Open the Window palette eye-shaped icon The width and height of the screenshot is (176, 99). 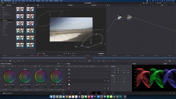(89, 61)
